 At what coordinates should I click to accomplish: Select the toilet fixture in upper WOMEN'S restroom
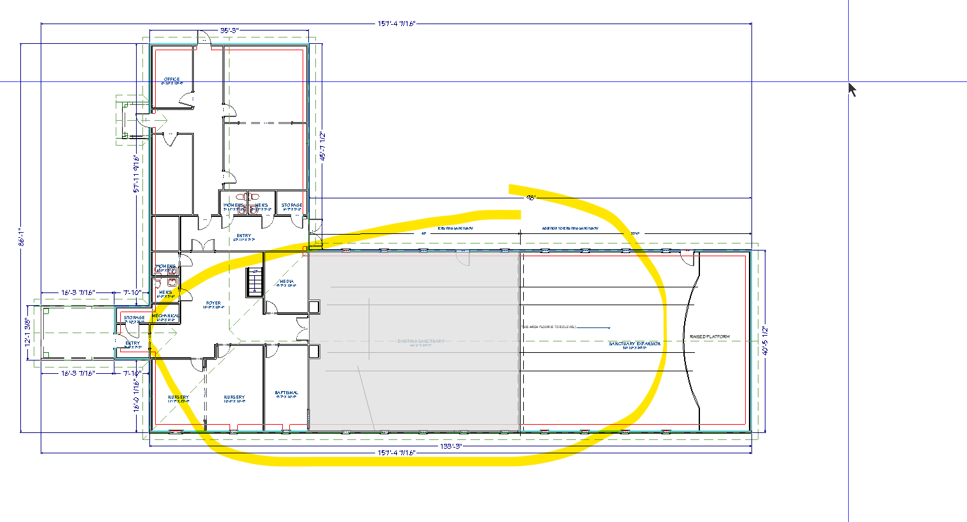click(x=240, y=197)
